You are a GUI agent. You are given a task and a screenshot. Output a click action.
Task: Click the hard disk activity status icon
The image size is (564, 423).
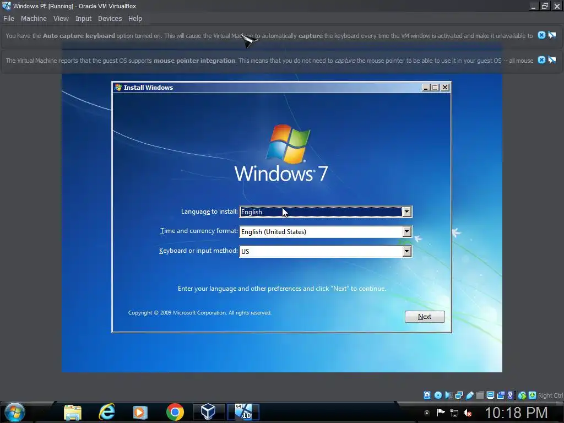pos(427,395)
